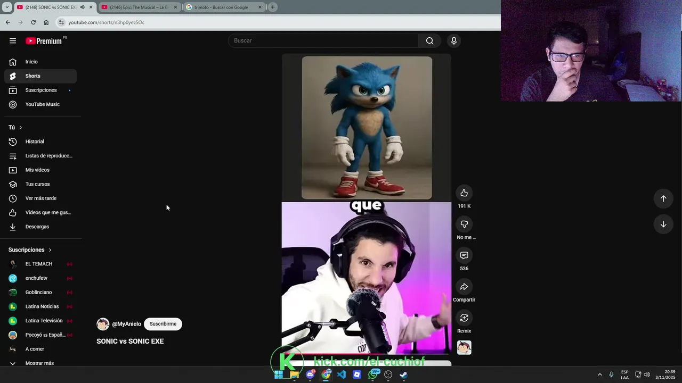This screenshot has width=682, height=383.
Task: Click the YouTube URL address bar
Action: 277,22
